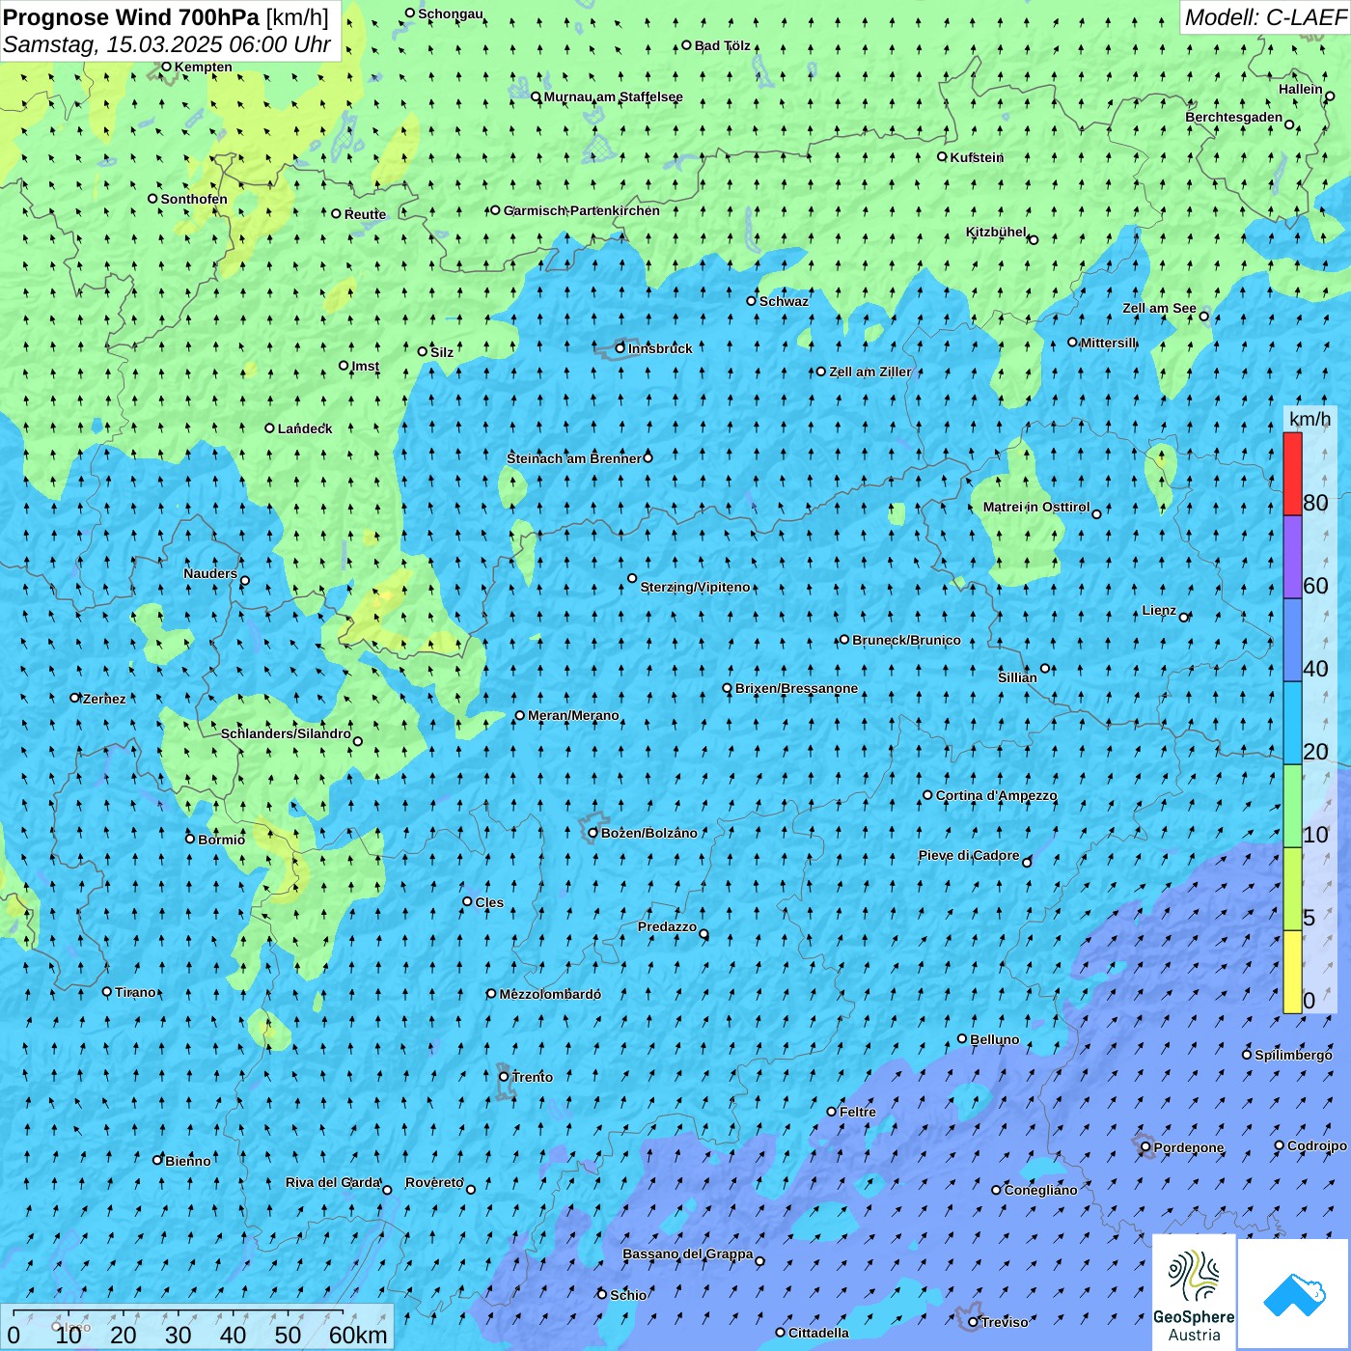Click the Zell am See label

coord(1159,308)
